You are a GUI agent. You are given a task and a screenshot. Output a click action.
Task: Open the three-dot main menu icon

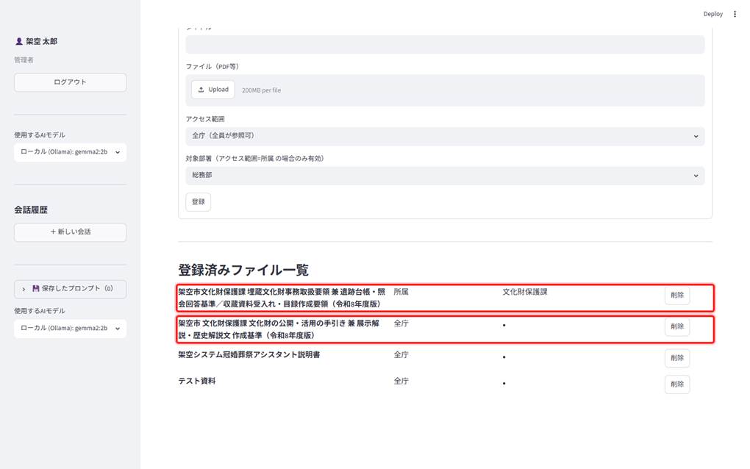pyautogui.click(x=735, y=14)
